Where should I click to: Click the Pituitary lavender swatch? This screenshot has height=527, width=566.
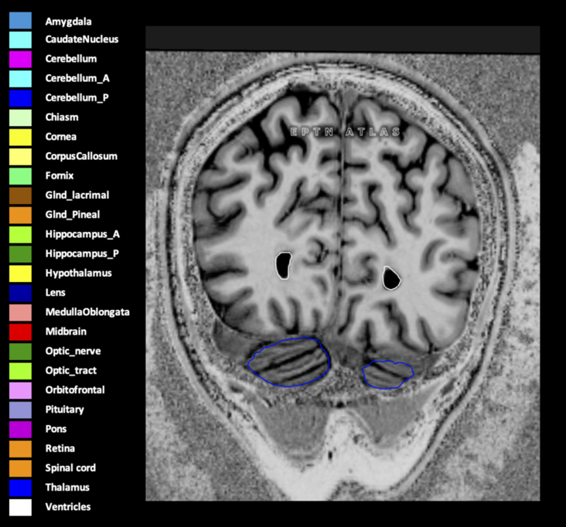pos(20,410)
